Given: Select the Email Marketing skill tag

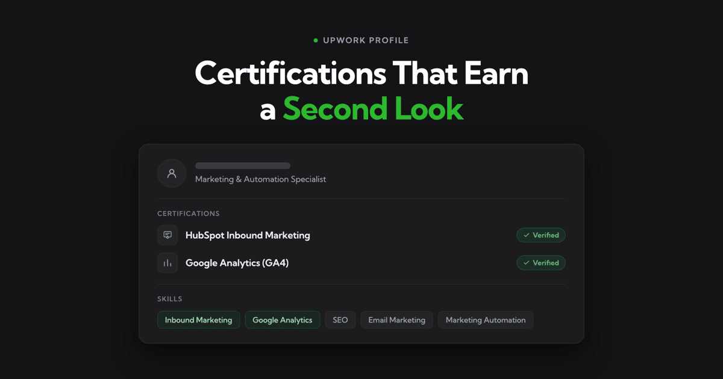Looking at the screenshot, I should tap(397, 320).
